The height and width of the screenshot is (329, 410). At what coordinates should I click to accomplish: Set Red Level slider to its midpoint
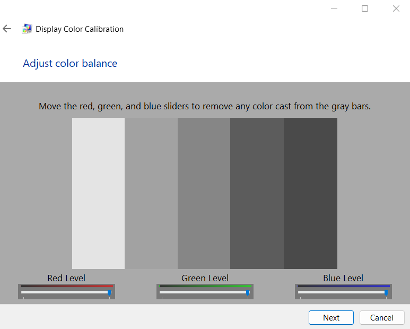(x=66, y=292)
